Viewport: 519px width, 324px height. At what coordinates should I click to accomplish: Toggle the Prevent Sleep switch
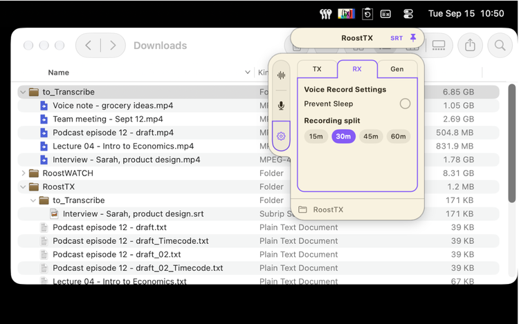[x=405, y=104]
